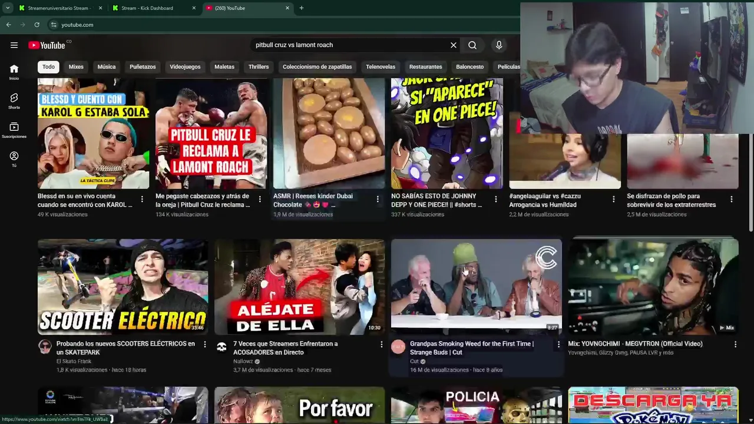Open title Probando los nuevos SCOOTERS ELÉCTRICOS
The image size is (754, 424).
[x=125, y=348]
